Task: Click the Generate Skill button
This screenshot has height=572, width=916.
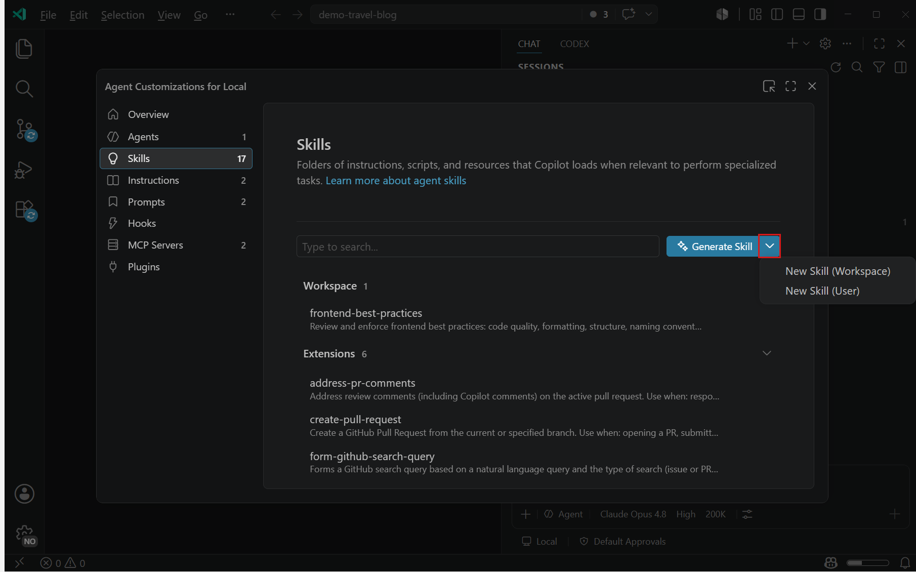Action: 713,246
